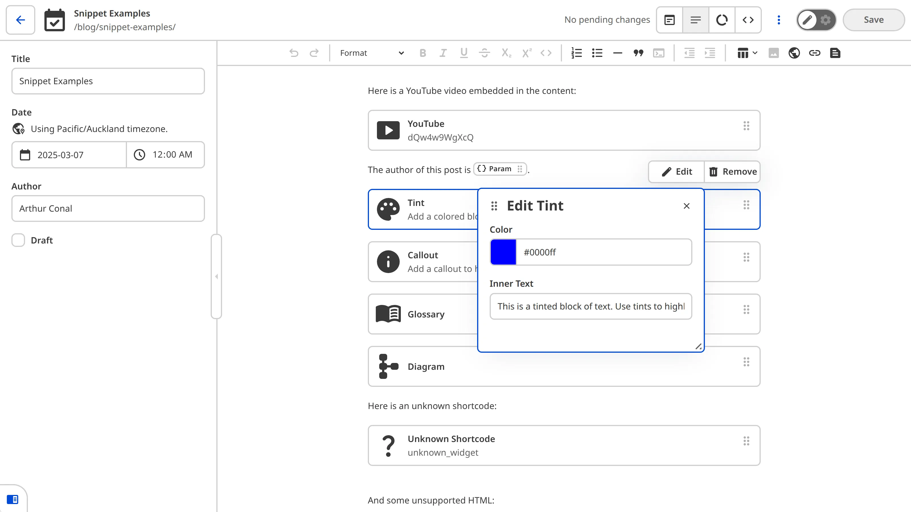Insert a horizontal rule
Viewport: 911px width, 512px height.
(617, 53)
